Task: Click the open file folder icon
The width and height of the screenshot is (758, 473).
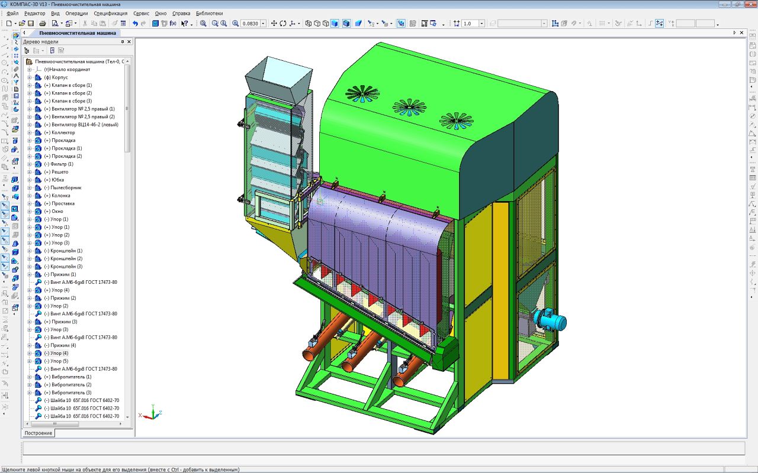Action: click(x=22, y=24)
